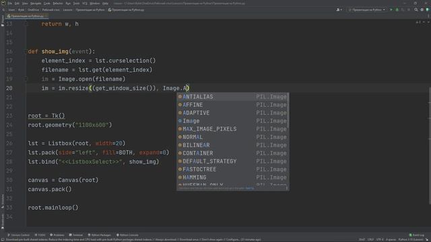
Task: Open the Python Console tool window
Action: pyautogui.click(x=127, y=235)
